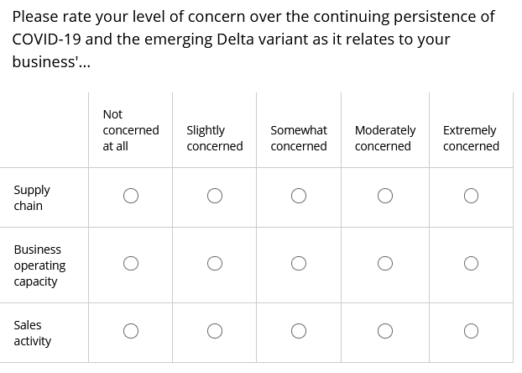Image resolution: width=522 pixels, height=373 pixels.
Task: Click the Extremely concerned column header
Action: pyautogui.click(x=471, y=138)
